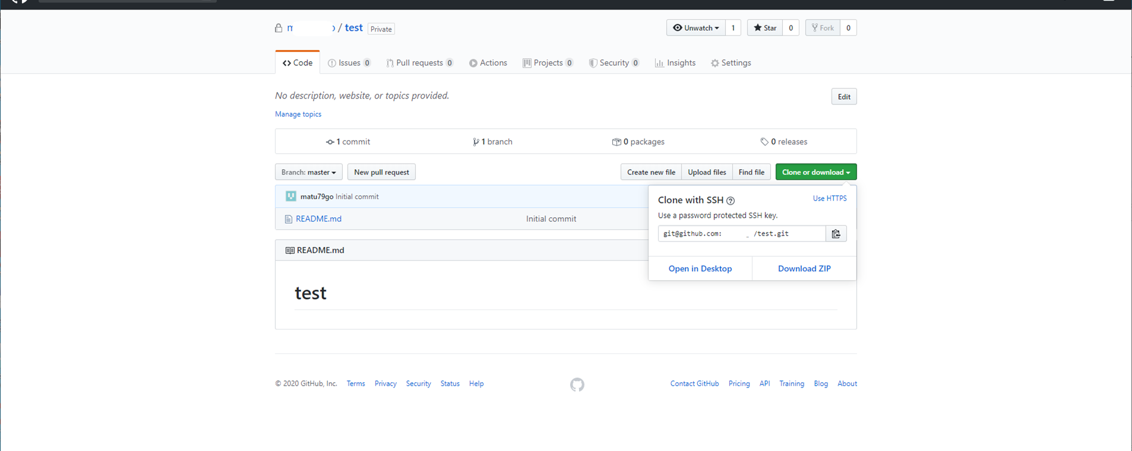The image size is (1132, 451).
Task: Click the stargazers count 0
Action: (790, 28)
